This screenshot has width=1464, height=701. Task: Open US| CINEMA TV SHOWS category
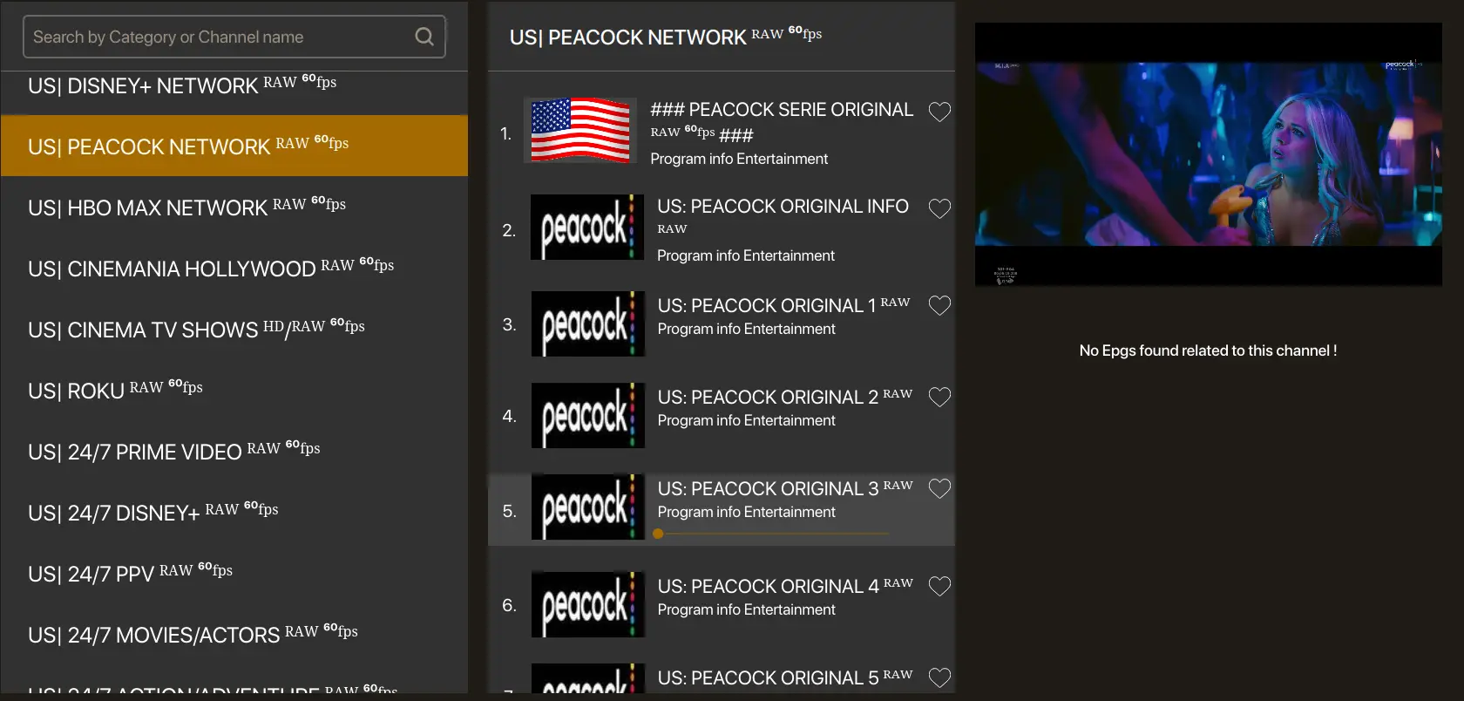tap(234, 329)
